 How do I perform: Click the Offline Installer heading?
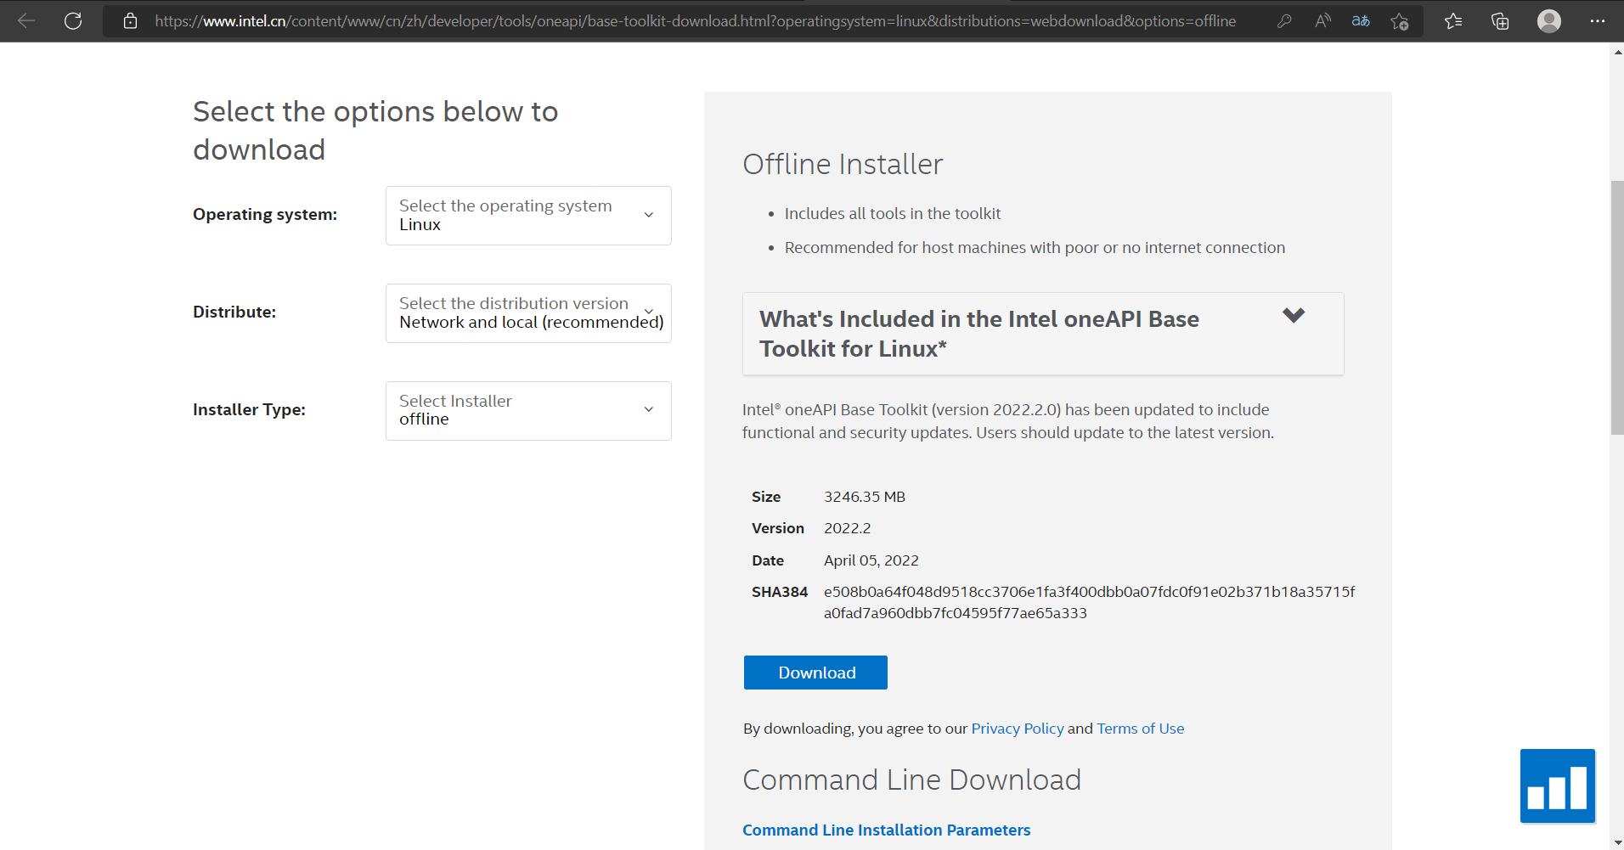[843, 164]
